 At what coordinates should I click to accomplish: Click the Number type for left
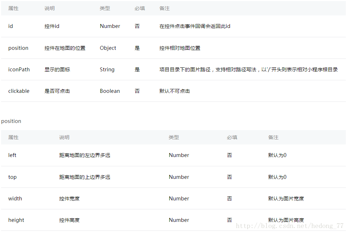(x=178, y=155)
